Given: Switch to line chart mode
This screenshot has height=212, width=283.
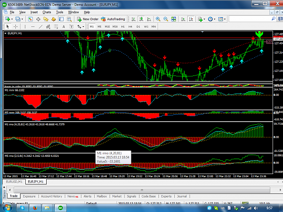Looking at the screenshot, I should [x=149, y=19].
